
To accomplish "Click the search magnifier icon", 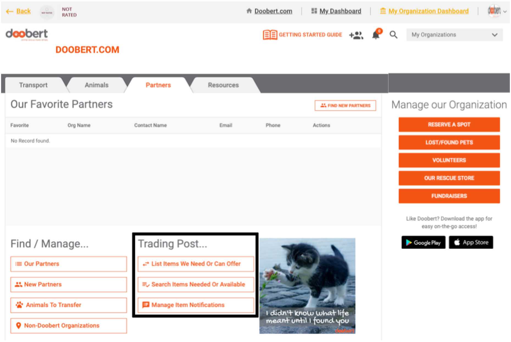I will pos(393,35).
